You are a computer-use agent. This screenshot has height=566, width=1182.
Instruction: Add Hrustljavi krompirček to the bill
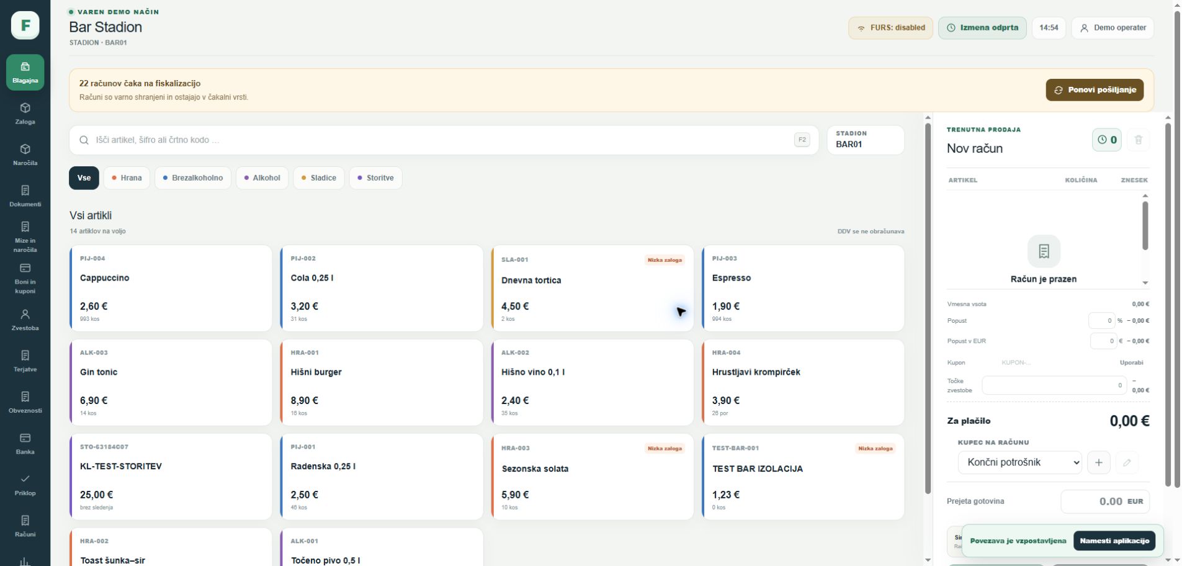[x=803, y=383]
